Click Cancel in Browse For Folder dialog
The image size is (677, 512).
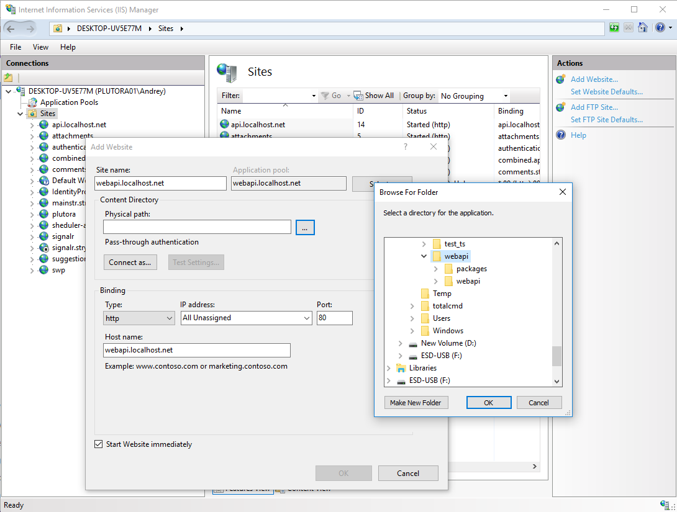[539, 402]
